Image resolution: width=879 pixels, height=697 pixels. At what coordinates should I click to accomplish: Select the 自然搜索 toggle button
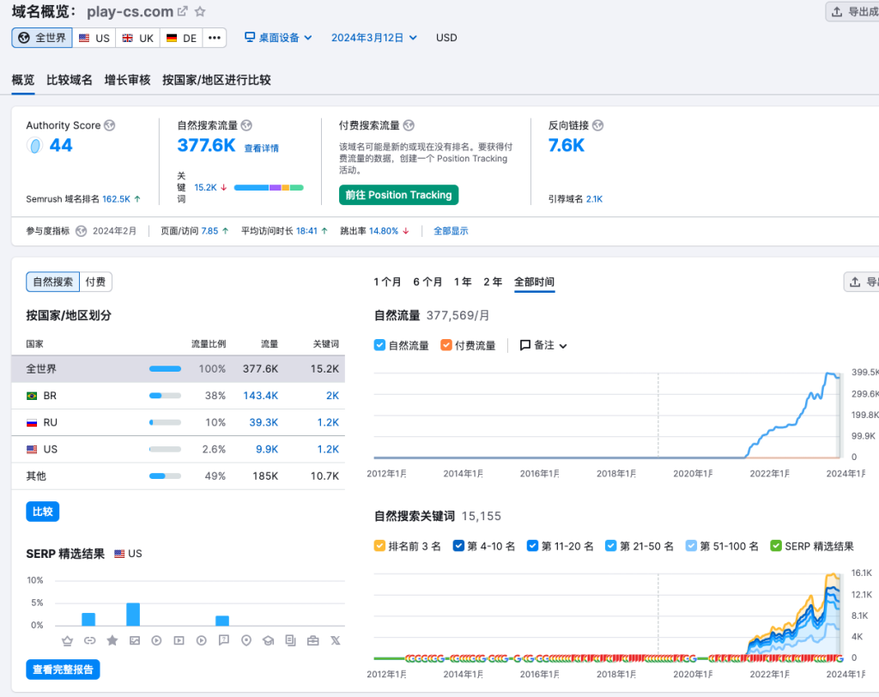tap(52, 282)
